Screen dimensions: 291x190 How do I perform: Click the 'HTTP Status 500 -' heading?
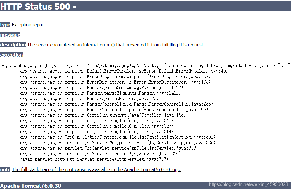tap(38, 7)
